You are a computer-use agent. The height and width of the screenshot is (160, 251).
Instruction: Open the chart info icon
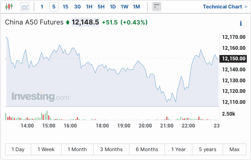(x=240, y=23)
